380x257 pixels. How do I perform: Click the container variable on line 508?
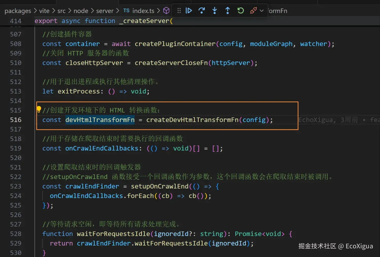point(83,44)
